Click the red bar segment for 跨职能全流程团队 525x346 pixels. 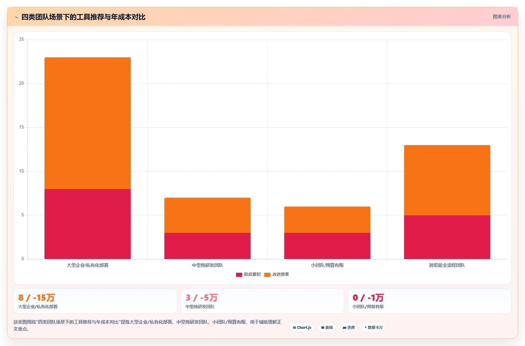point(447,237)
